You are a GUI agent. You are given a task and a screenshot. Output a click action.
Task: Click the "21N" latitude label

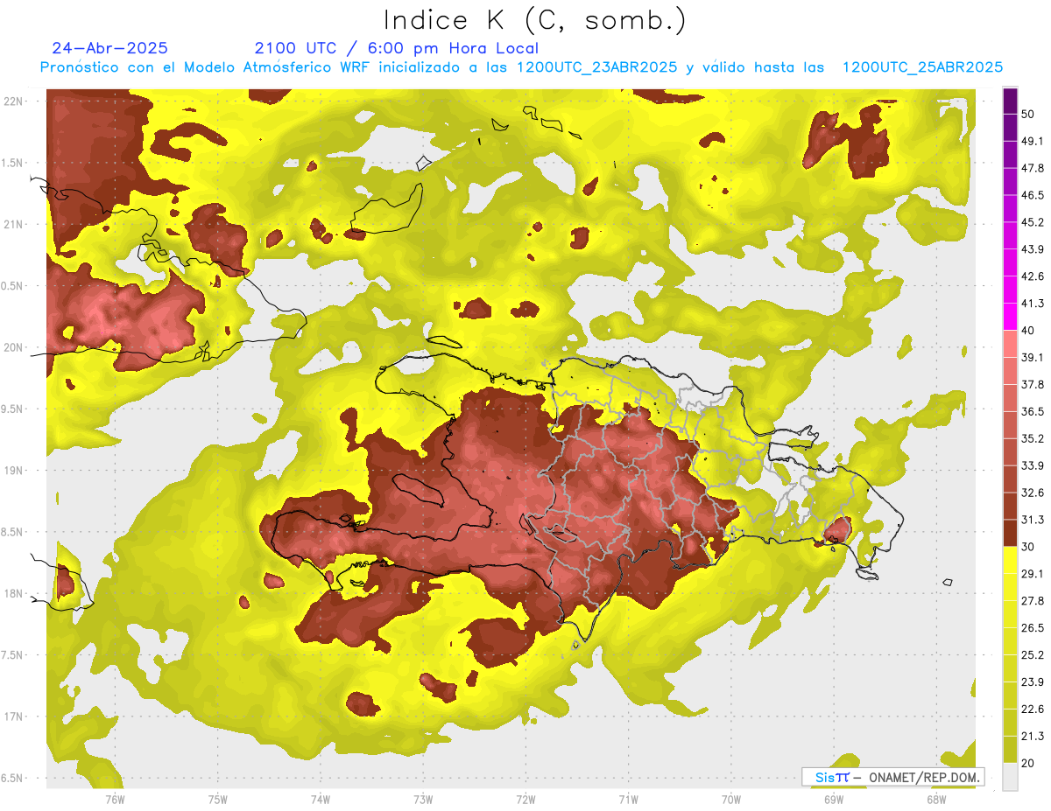[x=13, y=225]
